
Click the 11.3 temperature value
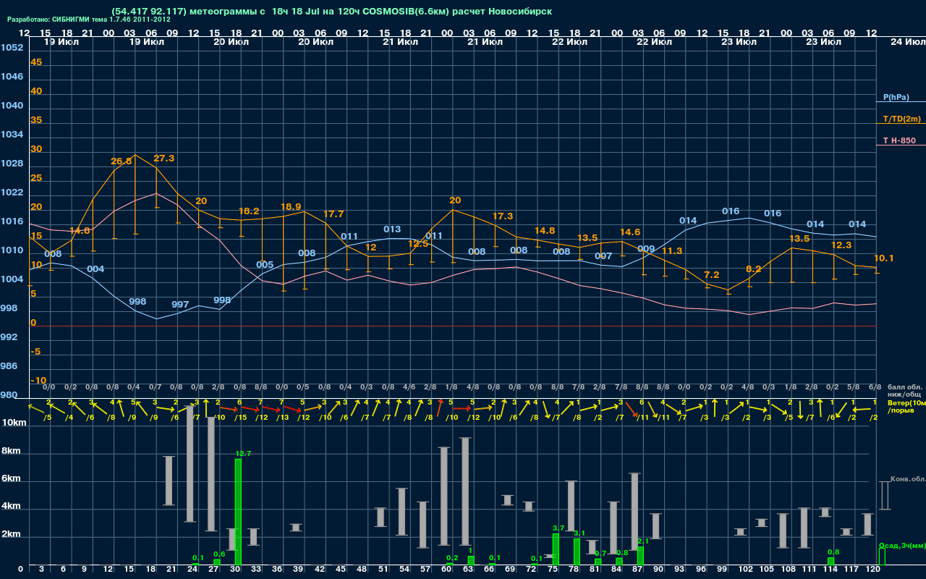(672, 250)
